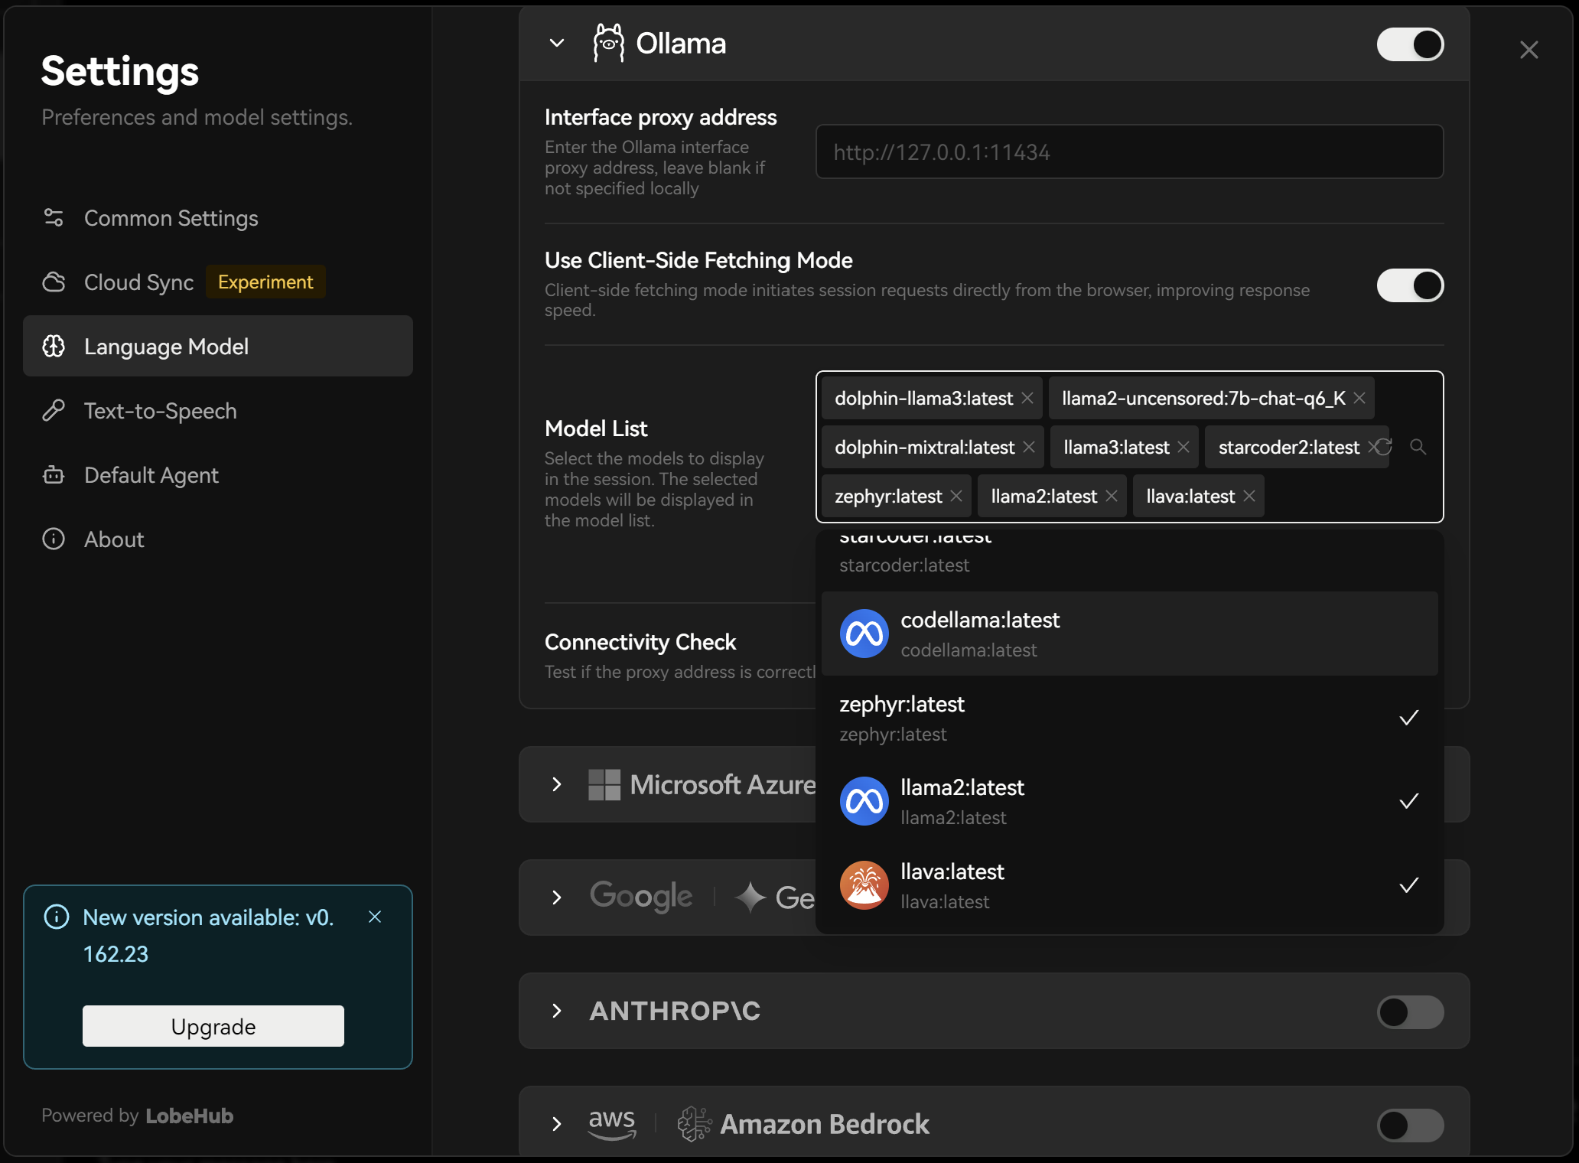Screen dimensions: 1579x1163
Task: Click the Google logo
Action: [641, 897]
